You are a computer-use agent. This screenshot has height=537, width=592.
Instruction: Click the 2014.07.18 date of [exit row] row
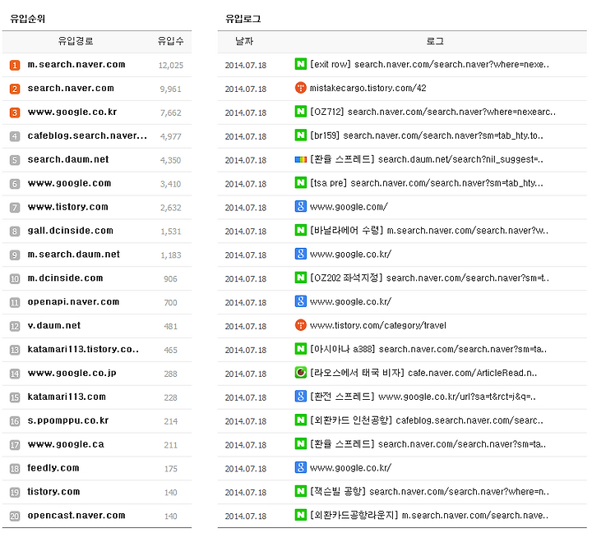246,65
